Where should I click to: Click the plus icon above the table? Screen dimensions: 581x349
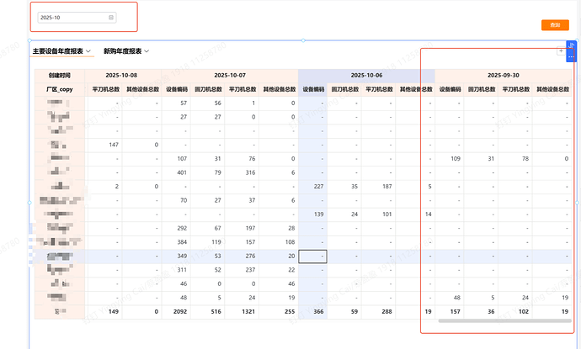click(x=561, y=51)
